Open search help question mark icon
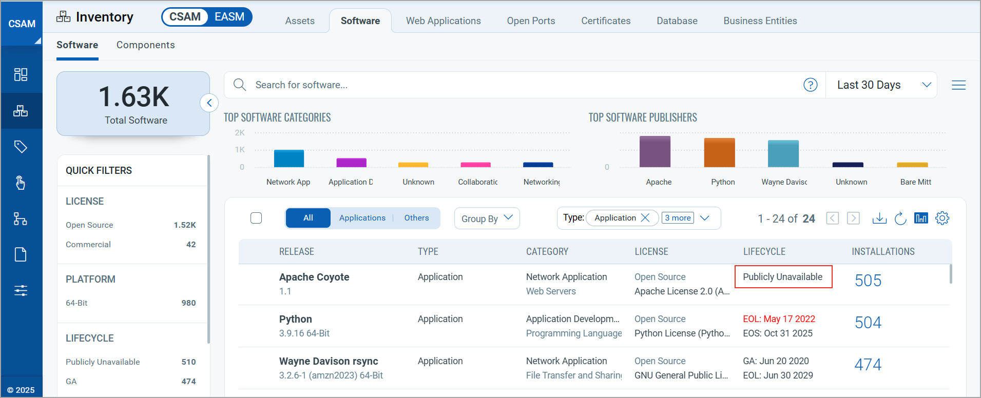 pyautogui.click(x=810, y=85)
